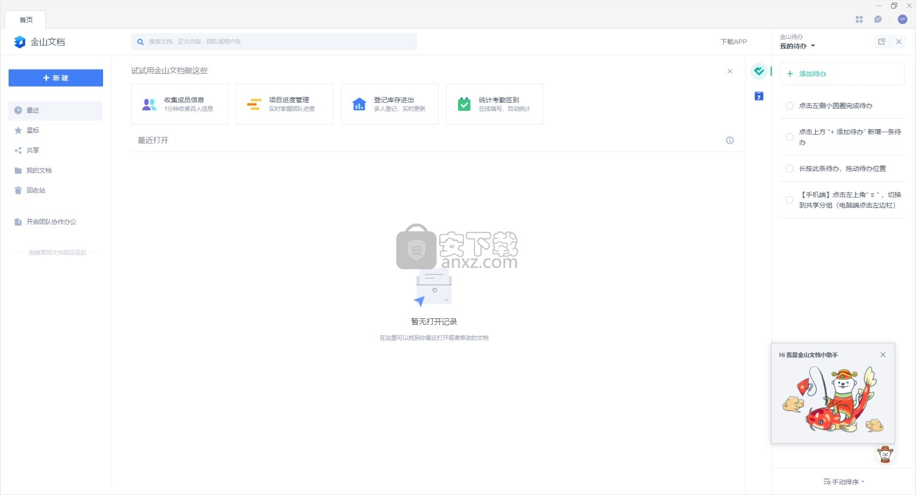This screenshot has width=916, height=495.
Task: Click the 点击左侧小圆圈完成待办 todo text
Action: click(836, 106)
